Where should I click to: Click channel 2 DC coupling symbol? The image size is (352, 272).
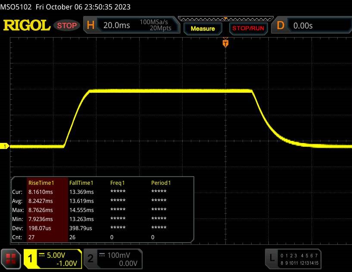point(102,255)
